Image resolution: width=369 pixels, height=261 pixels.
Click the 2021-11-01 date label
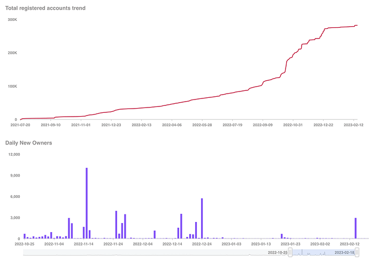pyautogui.click(x=81, y=125)
